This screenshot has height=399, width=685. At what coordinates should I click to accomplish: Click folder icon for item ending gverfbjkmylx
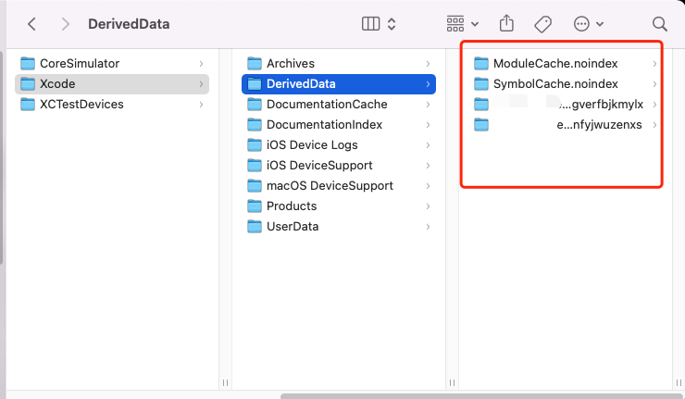481,104
